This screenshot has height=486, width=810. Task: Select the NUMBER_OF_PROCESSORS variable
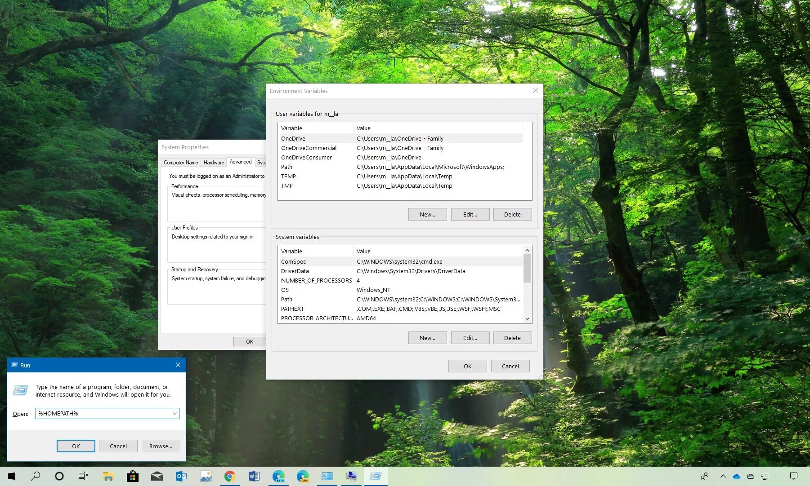coord(401,281)
